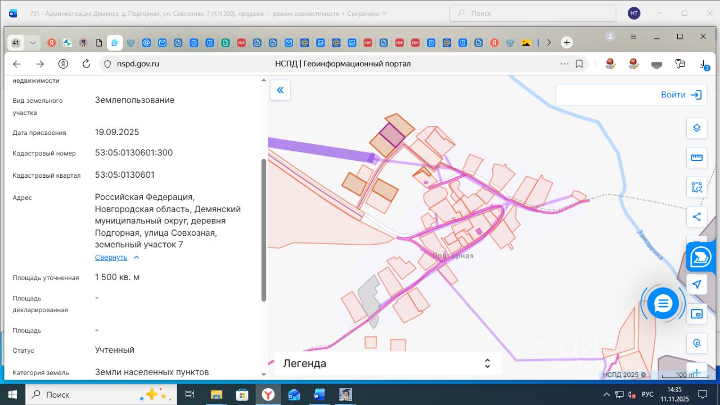
Task: Open the chat support bubble
Action: pyautogui.click(x=663, y=304)
